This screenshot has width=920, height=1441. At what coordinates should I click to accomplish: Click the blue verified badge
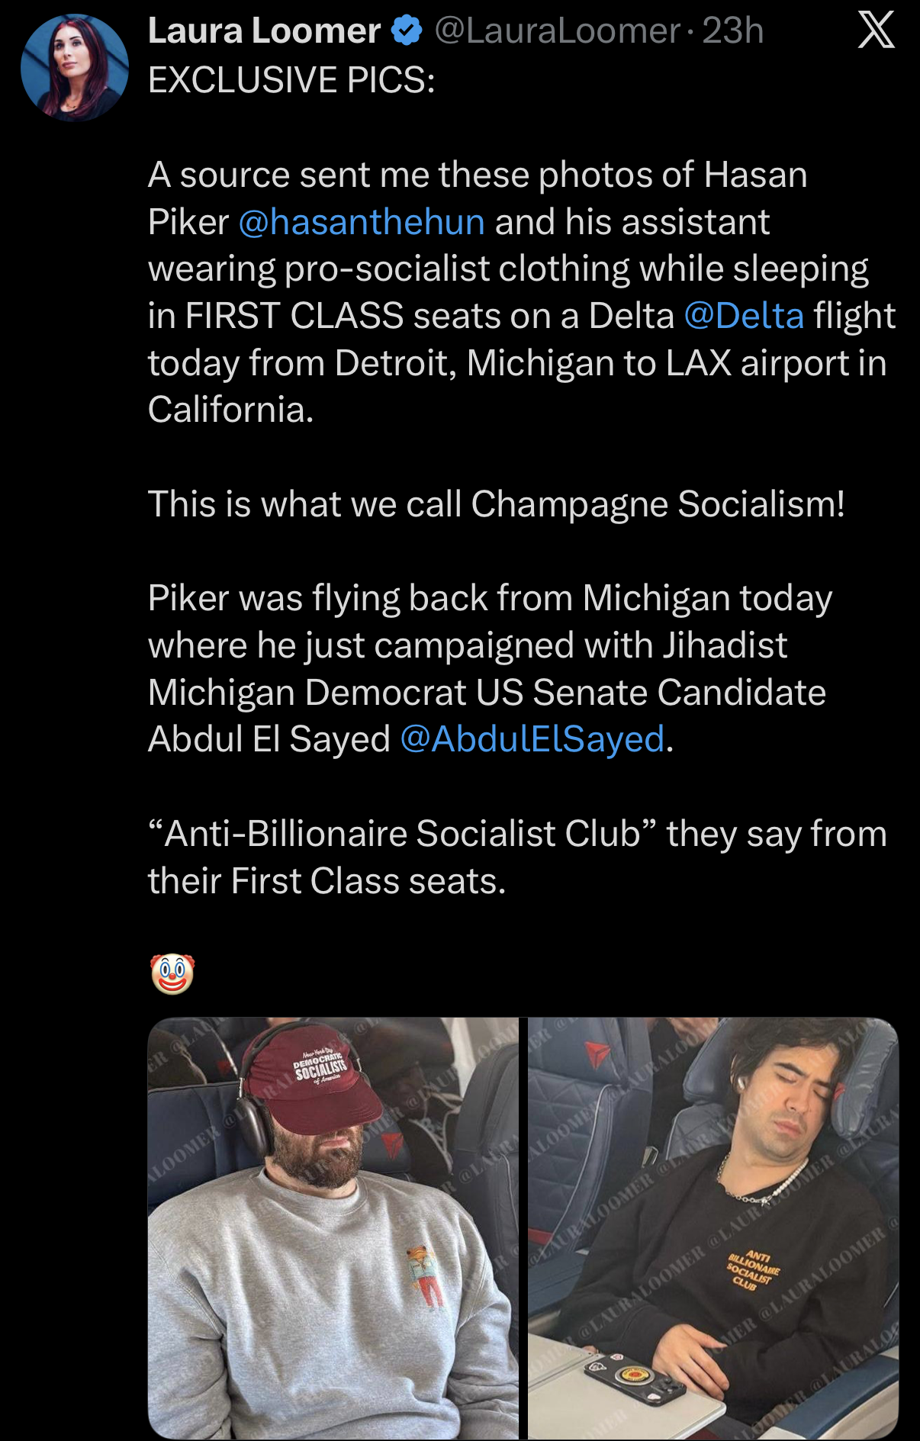407,31
